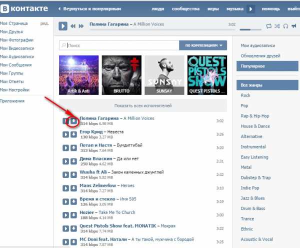Click the main play button in the player header
This screenshot has height=248, width=300.
(x=63, y=26)
